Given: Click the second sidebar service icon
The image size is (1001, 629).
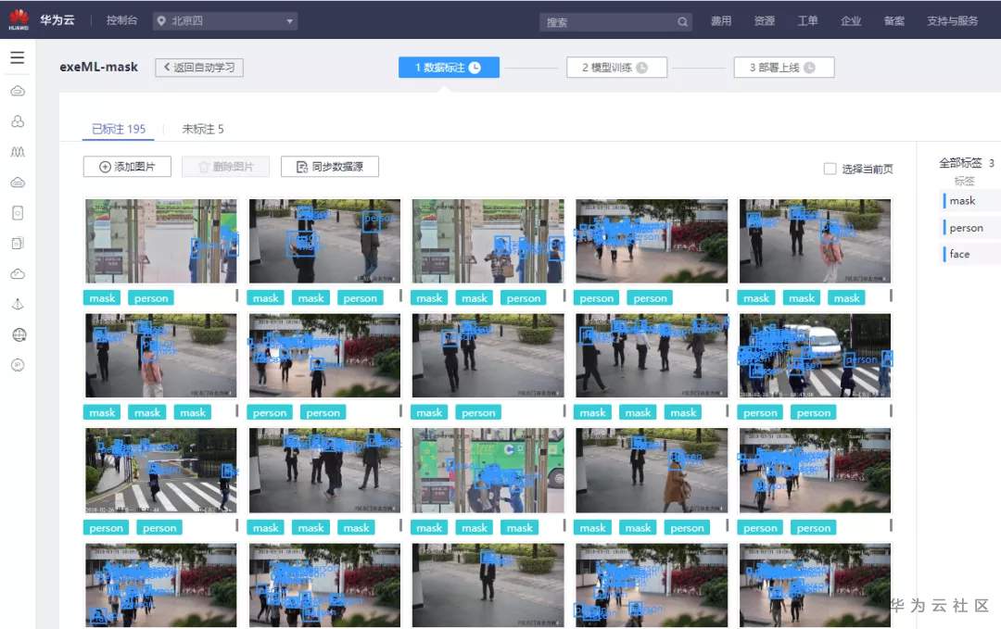Looking at the screenshot, I should point(18,121).
